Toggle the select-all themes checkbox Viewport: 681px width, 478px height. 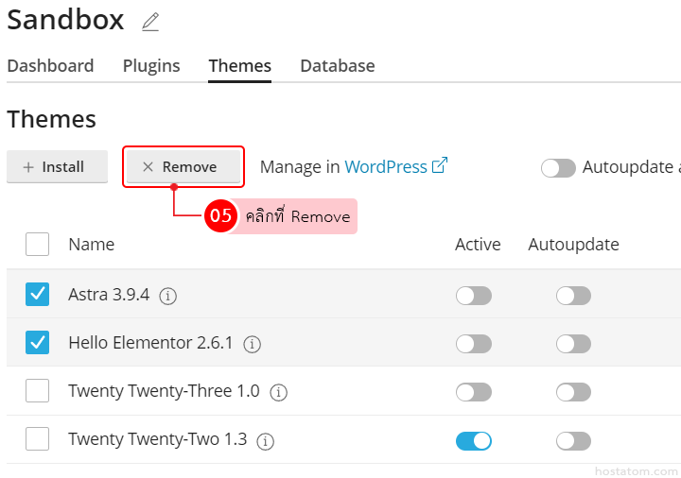coord(38,245)
